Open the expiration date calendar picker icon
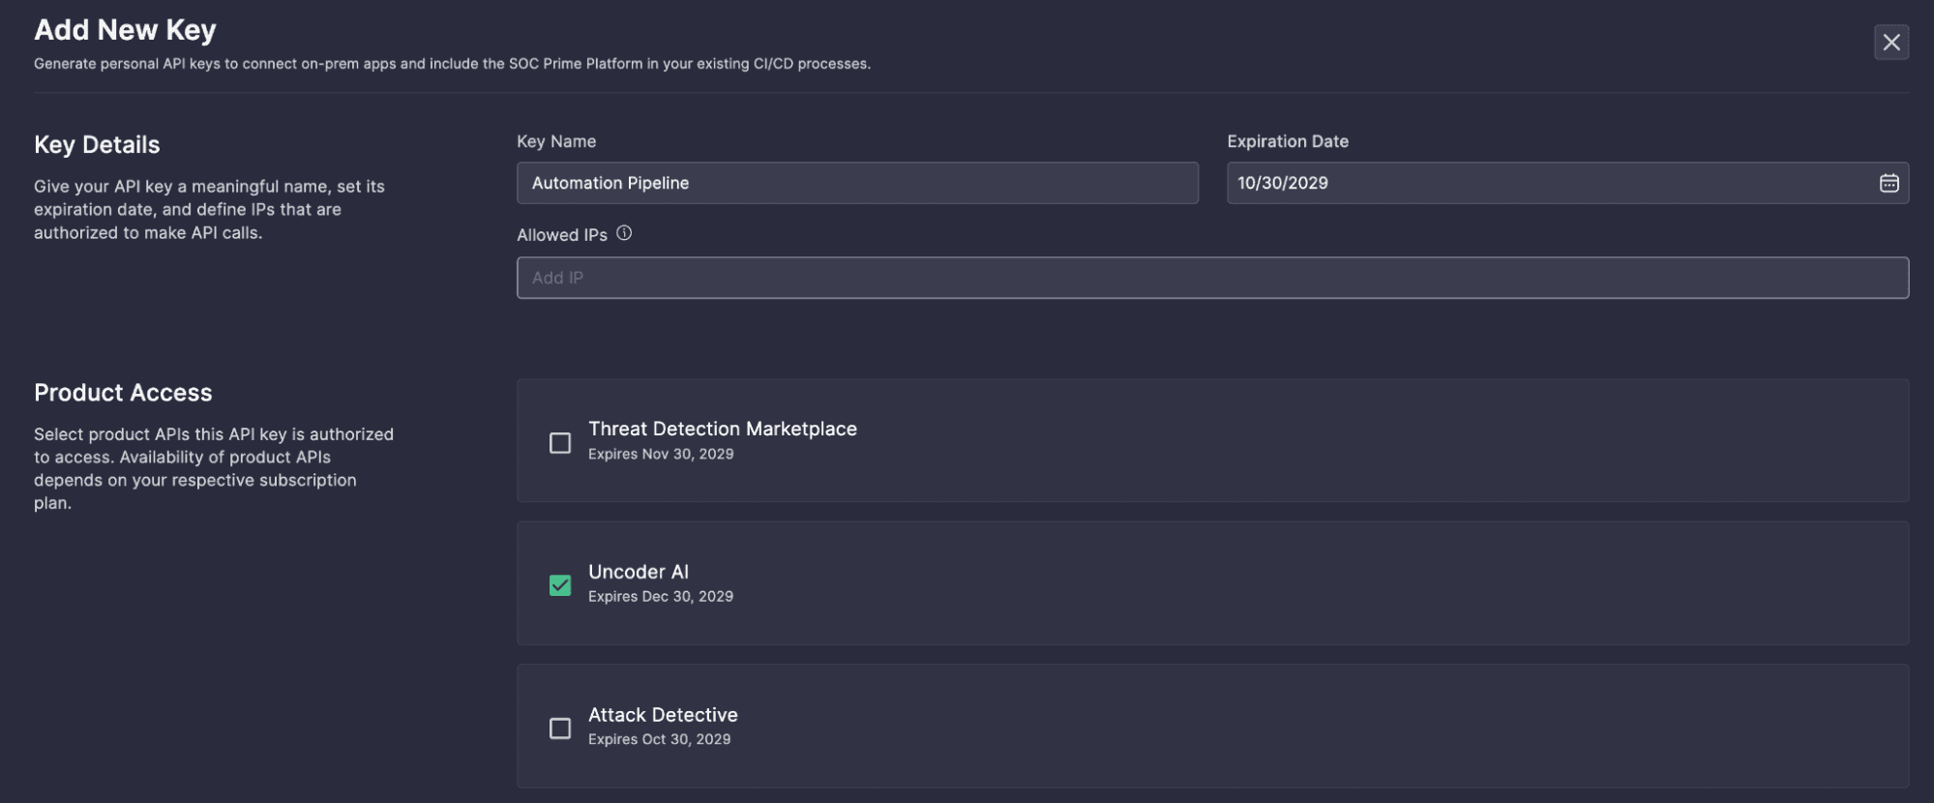Image resolution: width=1934 pixels, height=803 pixels. (x=1889, y=183)
